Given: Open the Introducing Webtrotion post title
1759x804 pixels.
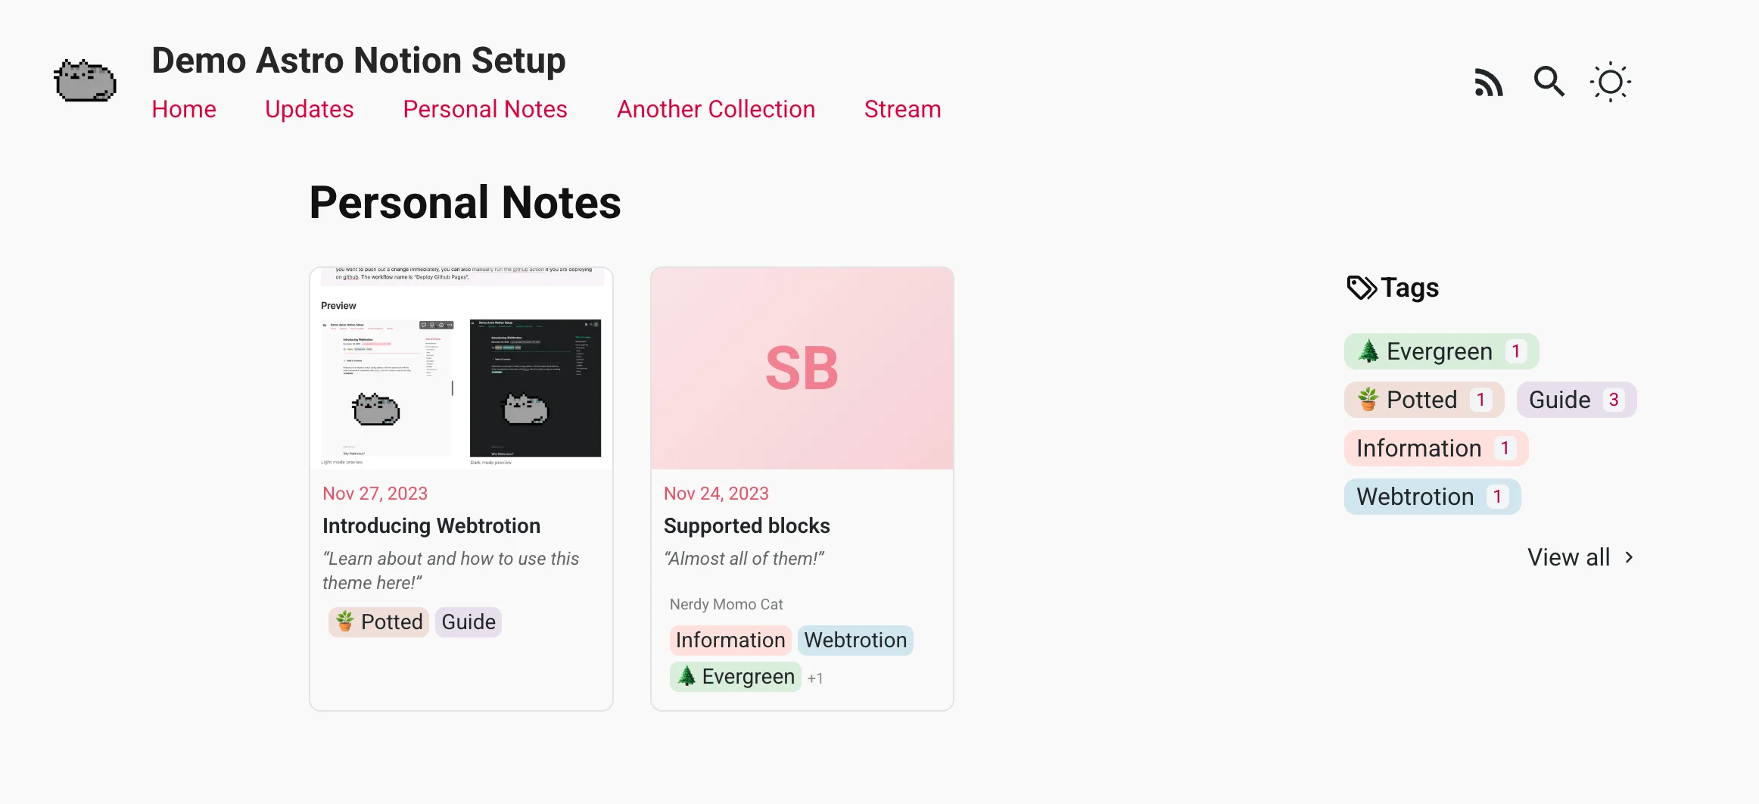Looking at the screenshot, I should point(431,525).
